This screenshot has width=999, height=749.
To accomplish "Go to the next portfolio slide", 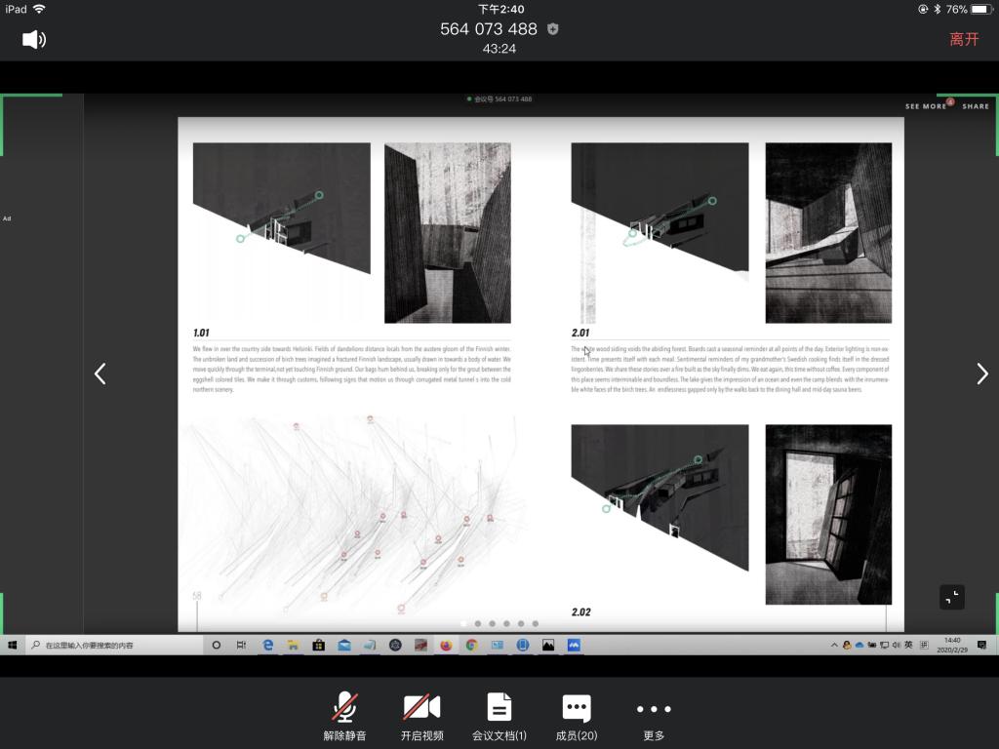I will 981,374.
